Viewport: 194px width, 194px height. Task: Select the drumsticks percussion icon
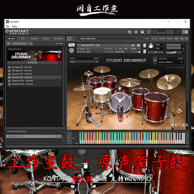(179, 105)
